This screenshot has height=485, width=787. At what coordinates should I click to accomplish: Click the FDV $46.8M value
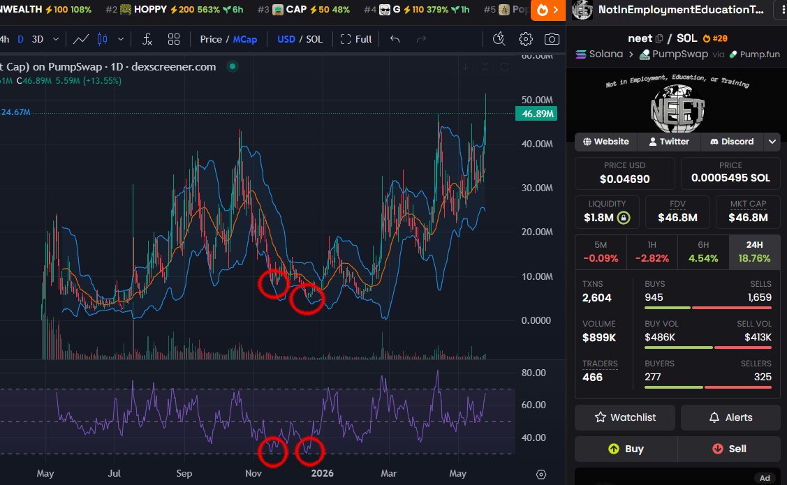coord(677,218)
